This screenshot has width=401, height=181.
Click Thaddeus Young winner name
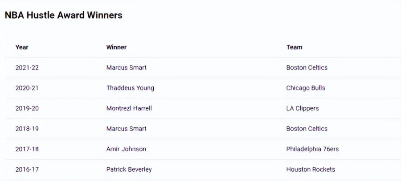[x=130, y=88]
